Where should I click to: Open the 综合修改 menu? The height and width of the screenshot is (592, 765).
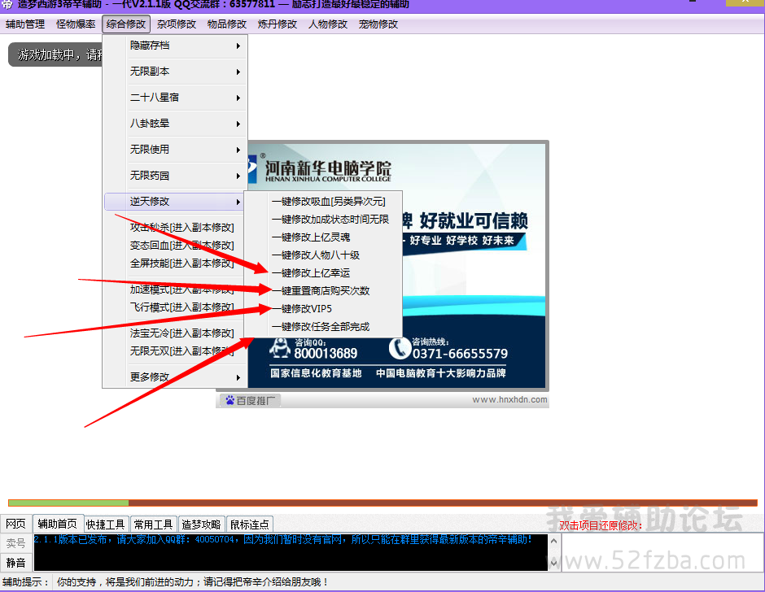coord(126,24)
